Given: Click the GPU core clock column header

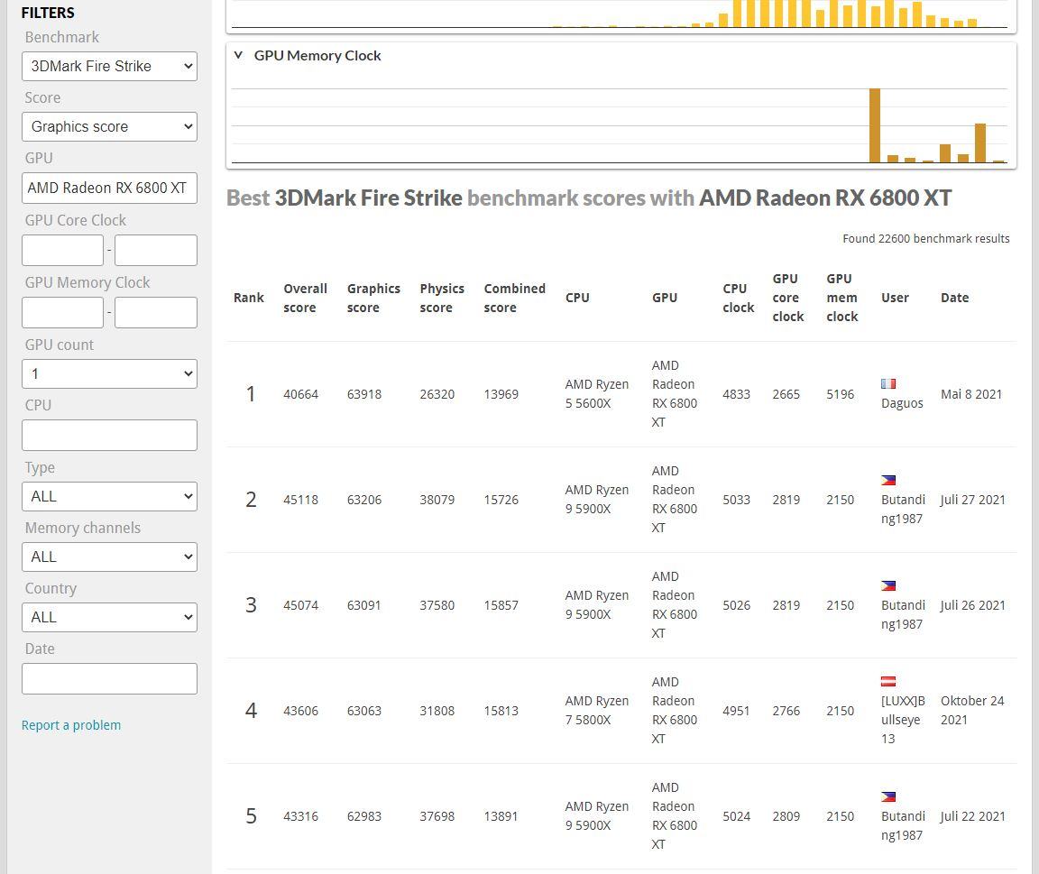Looking at the screenshot, I should coord(788,298).
